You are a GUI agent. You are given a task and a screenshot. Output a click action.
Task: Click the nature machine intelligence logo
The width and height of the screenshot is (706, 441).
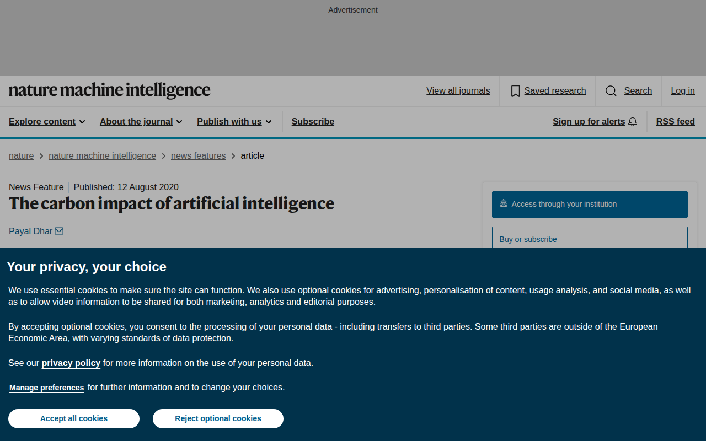coord(110,90)
